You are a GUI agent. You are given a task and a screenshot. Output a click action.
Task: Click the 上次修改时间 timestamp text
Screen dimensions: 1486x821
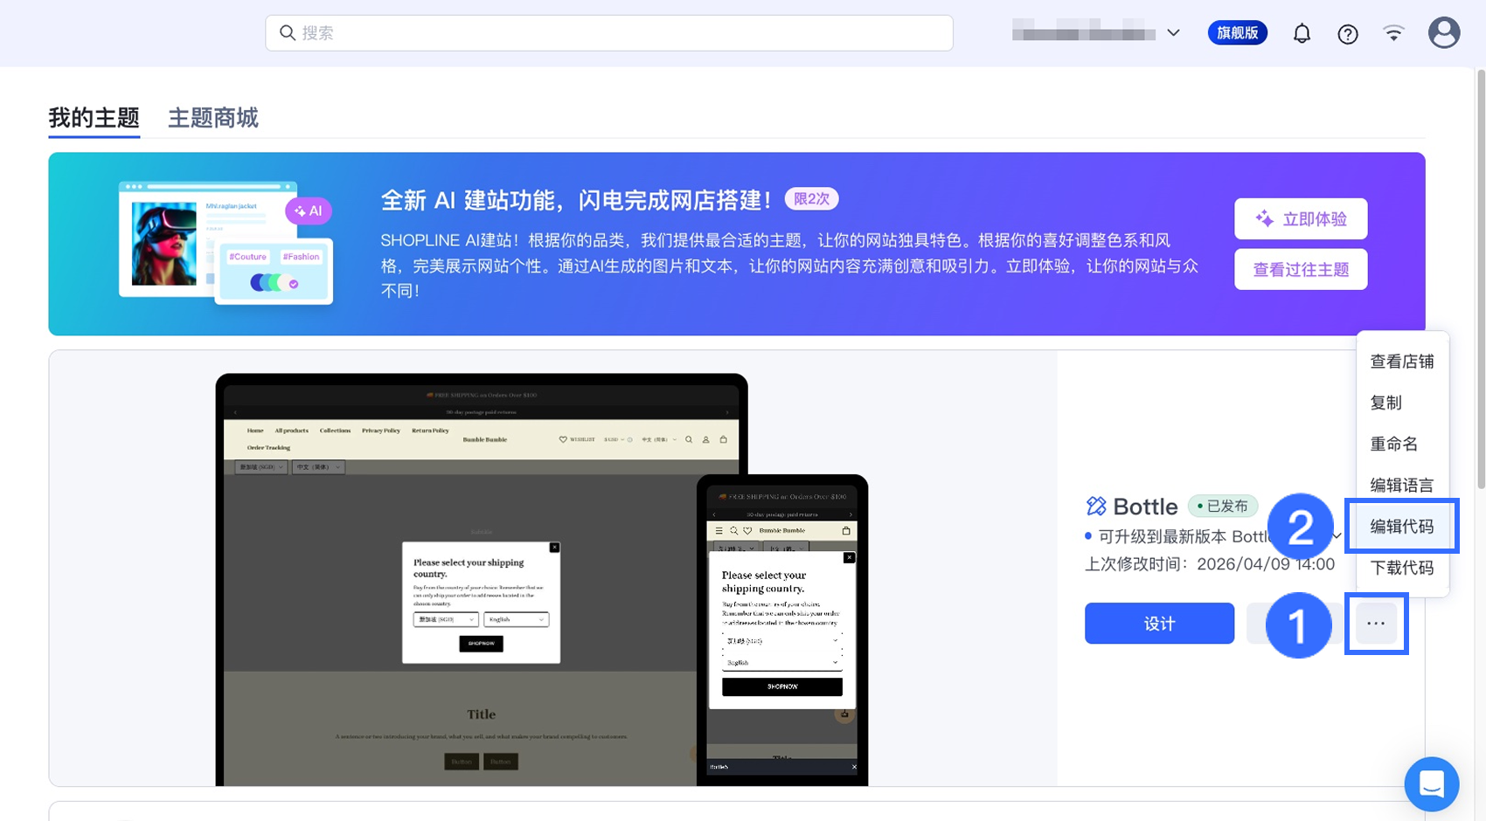pyautogui.click(x=1210, y=564)
